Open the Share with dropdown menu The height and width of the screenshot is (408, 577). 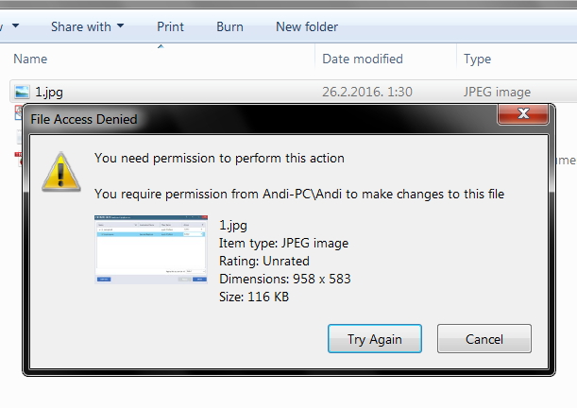pyautogui.click(x=87, y=26)
